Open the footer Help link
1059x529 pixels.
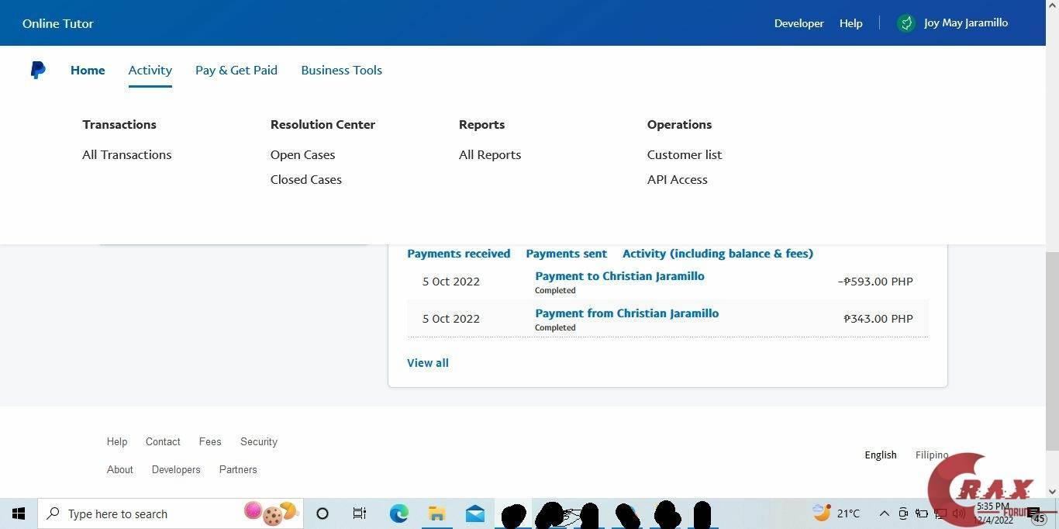click(117, 441)
